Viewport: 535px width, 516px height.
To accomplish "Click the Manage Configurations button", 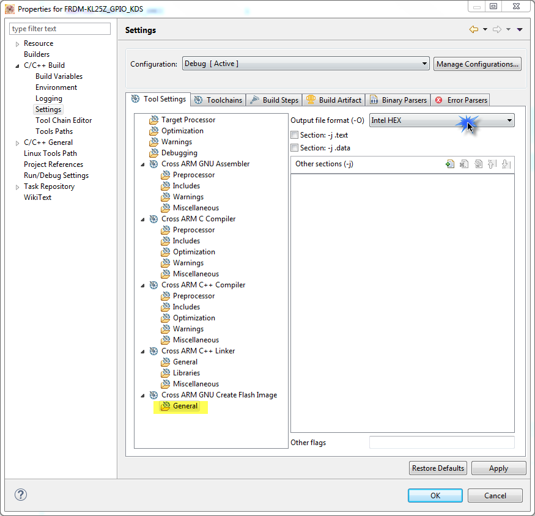I will point(478,64).
